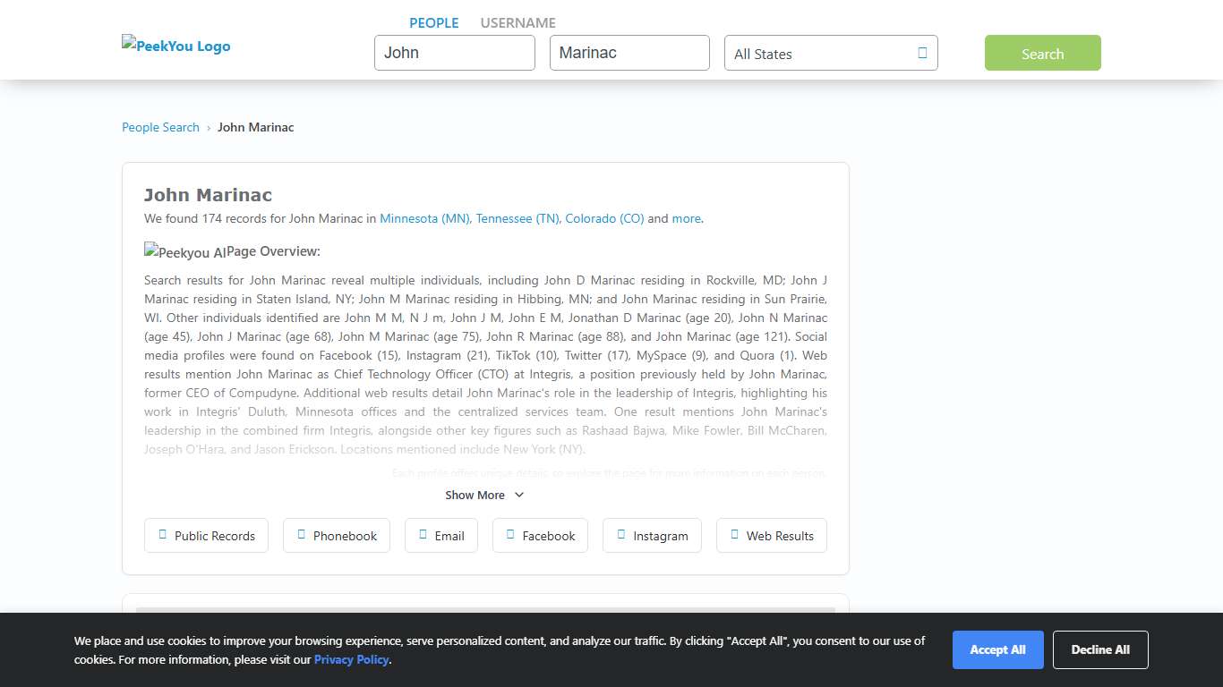Viewport: 1223px width, 687px height.
Task: Expand overview with Show More
Action: pyautogui.click(x=475, y=495)
